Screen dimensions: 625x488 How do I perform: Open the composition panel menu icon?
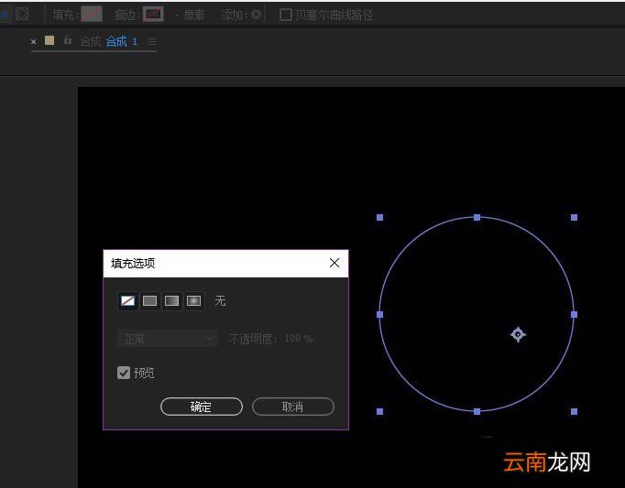tap(152, 41)
